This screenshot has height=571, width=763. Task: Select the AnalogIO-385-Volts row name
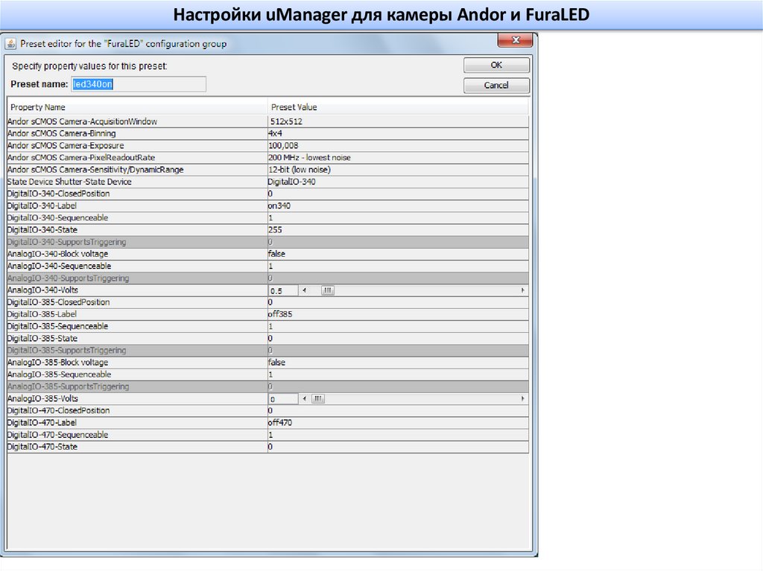pos(42,398)
